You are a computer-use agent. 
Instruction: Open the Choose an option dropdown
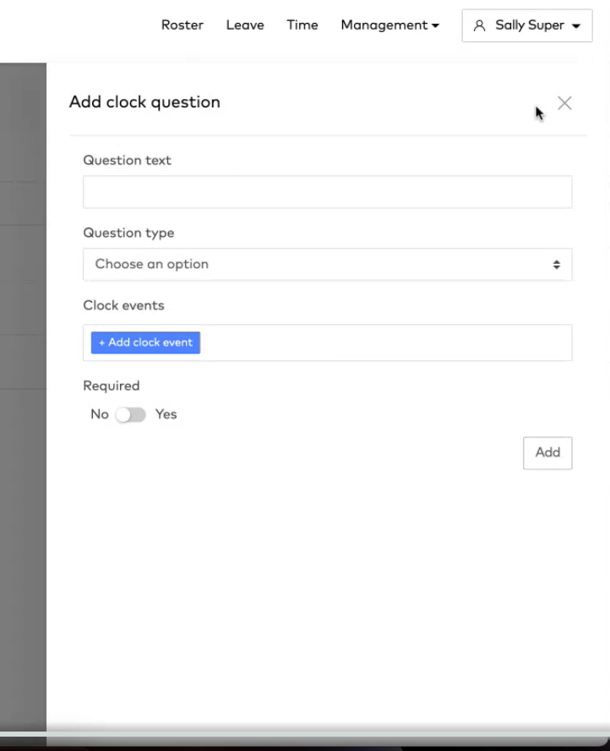coord(328,265)
